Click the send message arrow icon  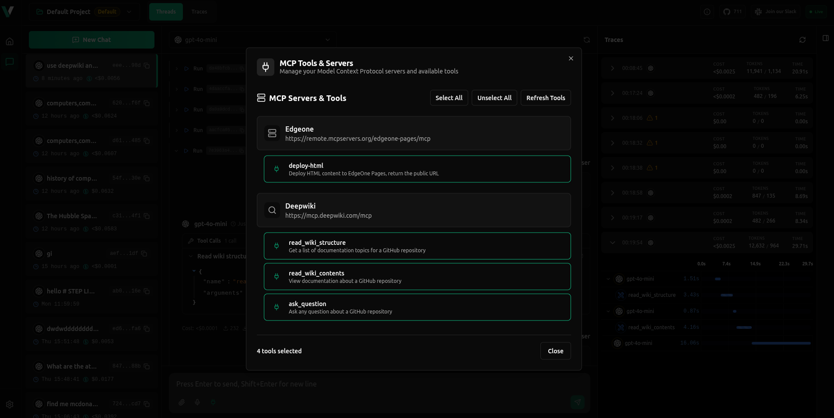(578, 402)
